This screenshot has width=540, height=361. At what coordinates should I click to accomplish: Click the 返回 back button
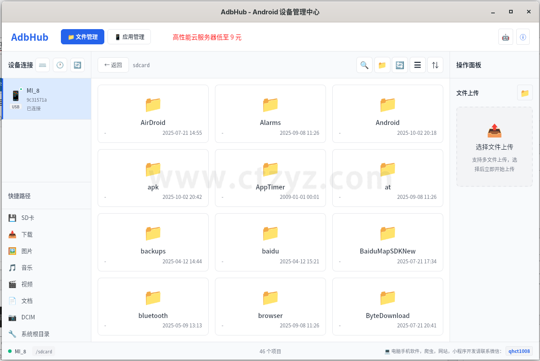[113, 65]
